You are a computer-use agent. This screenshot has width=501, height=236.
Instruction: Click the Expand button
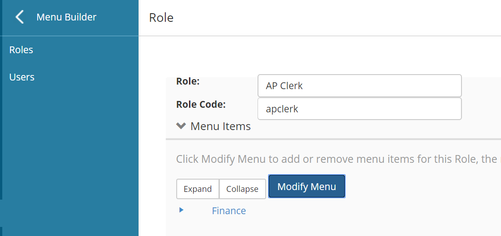(198, 189)
